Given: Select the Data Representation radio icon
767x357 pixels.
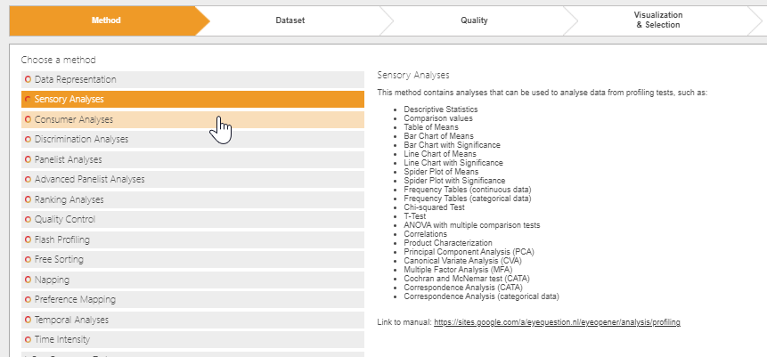Looking at the screenshot, I should [28, 79].
